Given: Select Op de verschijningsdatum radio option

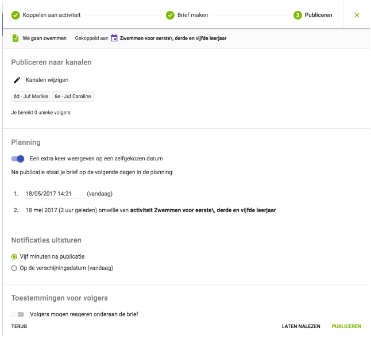Looking at the screenshot, I should coord(14,268).
